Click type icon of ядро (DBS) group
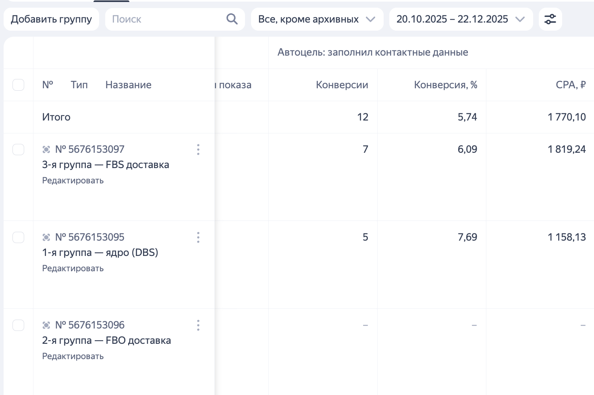The width and height of the screenshot is (594, 395). (46, 237)
